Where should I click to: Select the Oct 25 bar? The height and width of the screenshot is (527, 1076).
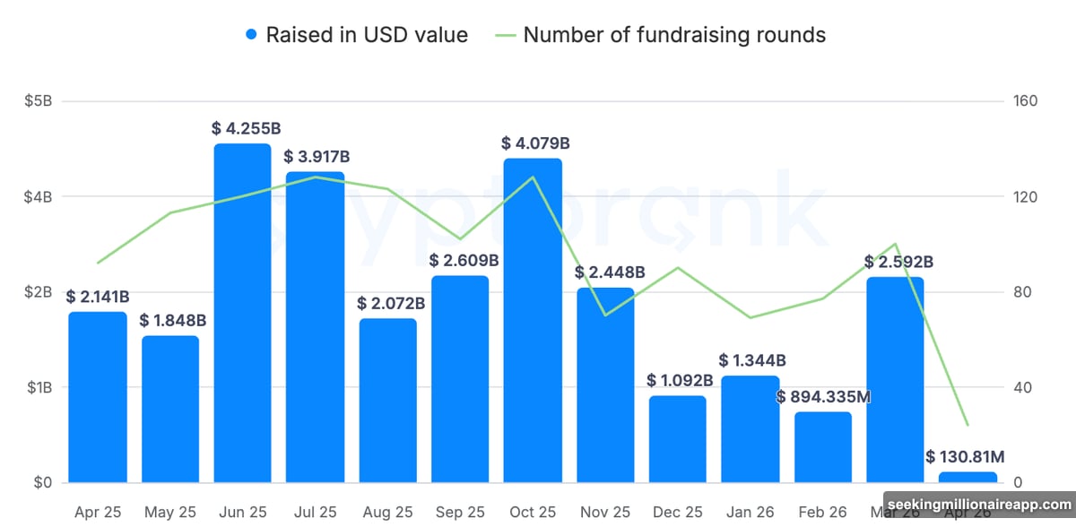(x=533, y=321)
